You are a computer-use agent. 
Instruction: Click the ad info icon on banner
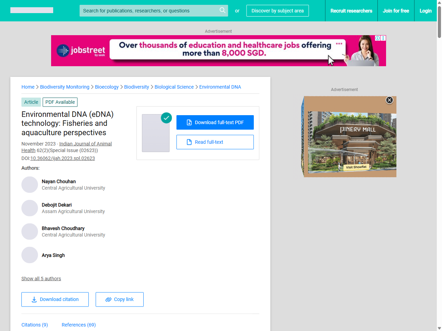(378, 38)
